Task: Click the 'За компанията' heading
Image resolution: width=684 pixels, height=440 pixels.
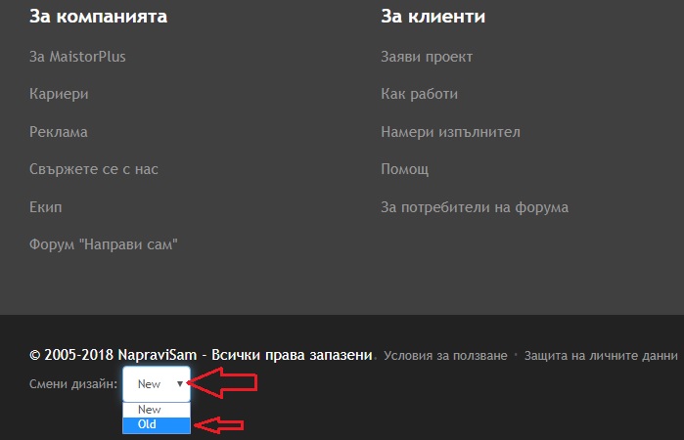Action: 98,17
